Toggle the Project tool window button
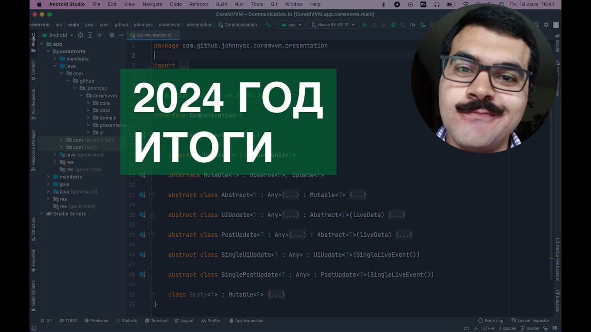591x332 pixels. (33, 43)
